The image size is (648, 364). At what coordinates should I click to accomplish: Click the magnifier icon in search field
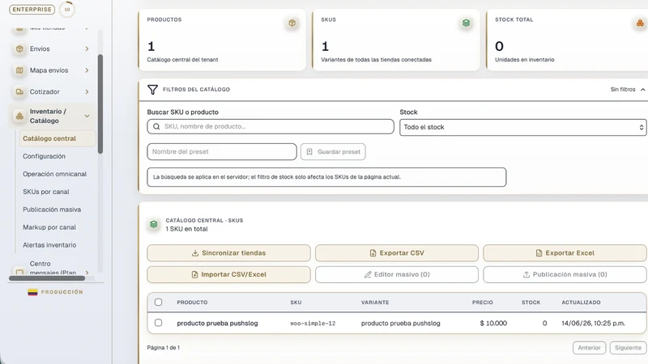tap(156, 127)
